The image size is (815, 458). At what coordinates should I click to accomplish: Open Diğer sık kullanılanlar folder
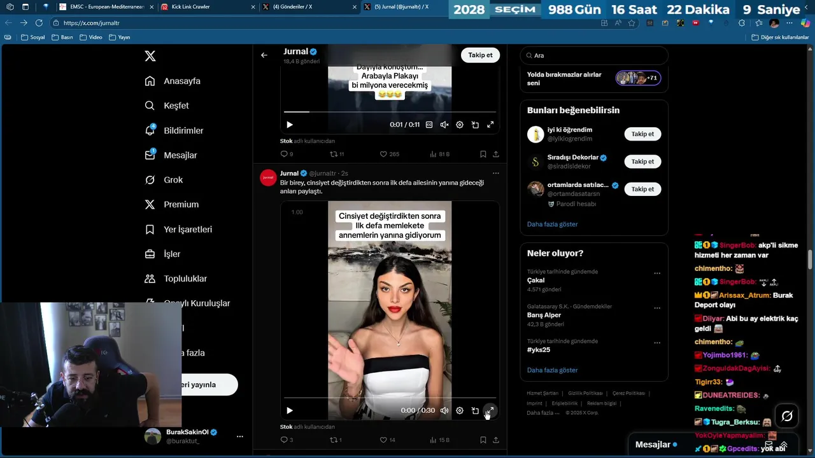pyautogui.click(x=780, y=37)
